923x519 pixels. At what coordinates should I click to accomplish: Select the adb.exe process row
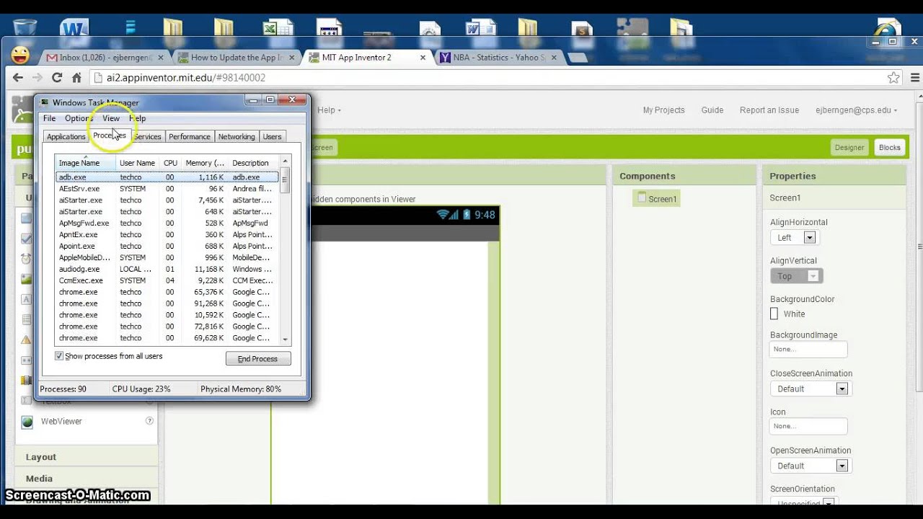(x=167, y=177)
